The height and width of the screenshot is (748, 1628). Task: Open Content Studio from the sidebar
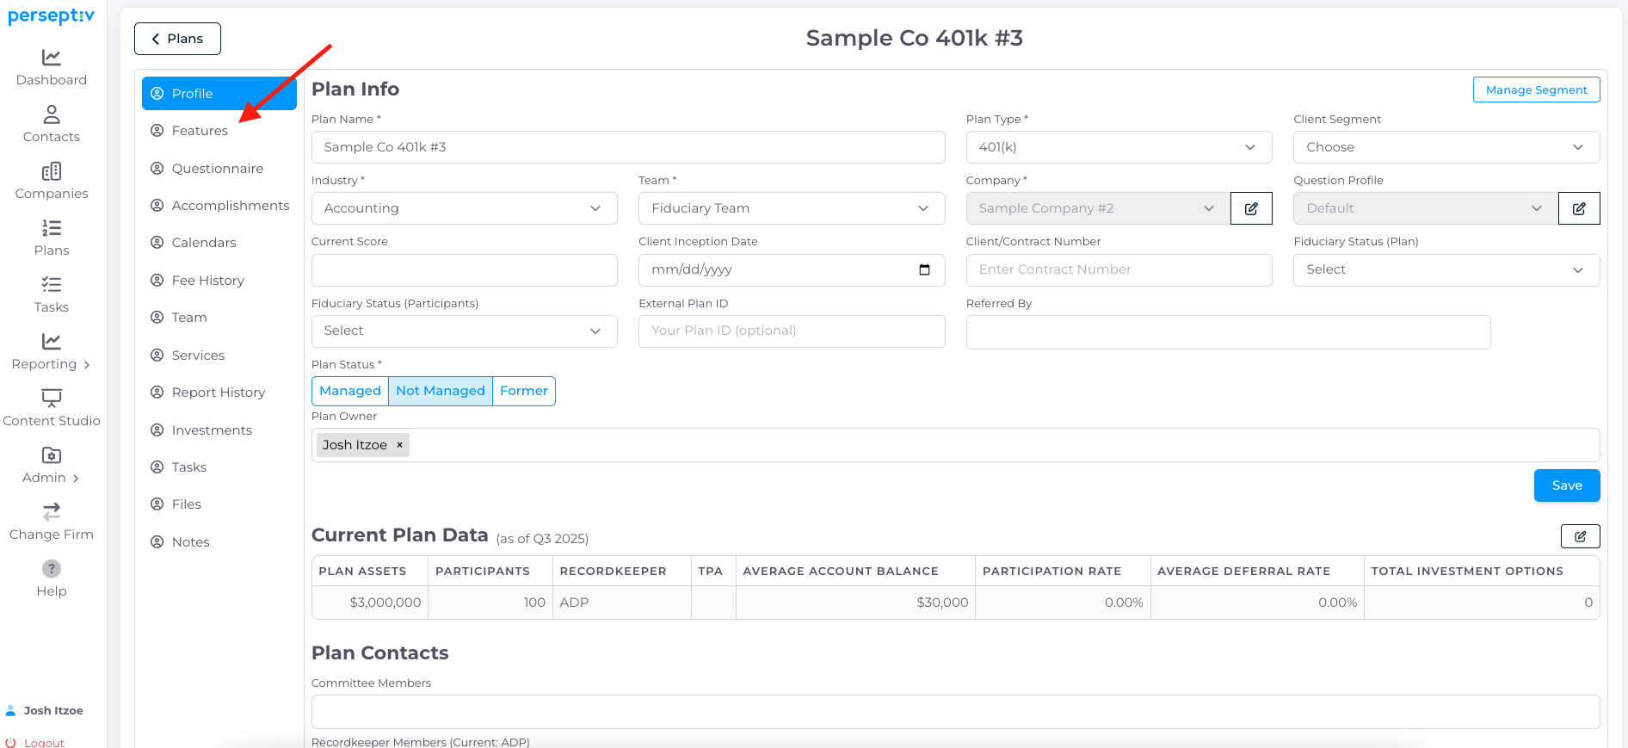(52, 409)
